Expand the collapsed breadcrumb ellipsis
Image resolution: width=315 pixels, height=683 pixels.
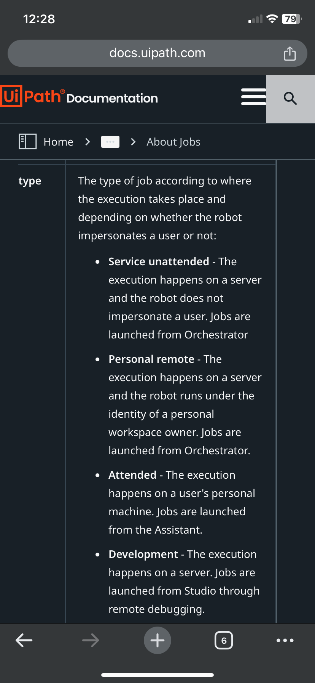pyautogui.click(x=110, y=141)
